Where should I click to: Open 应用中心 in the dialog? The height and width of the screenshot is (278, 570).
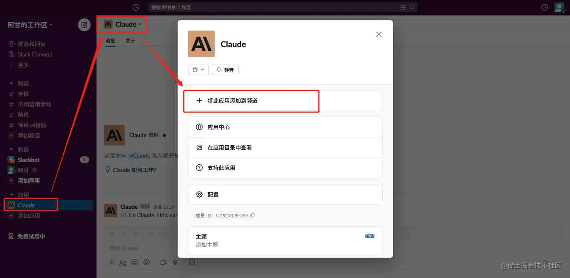285,127
